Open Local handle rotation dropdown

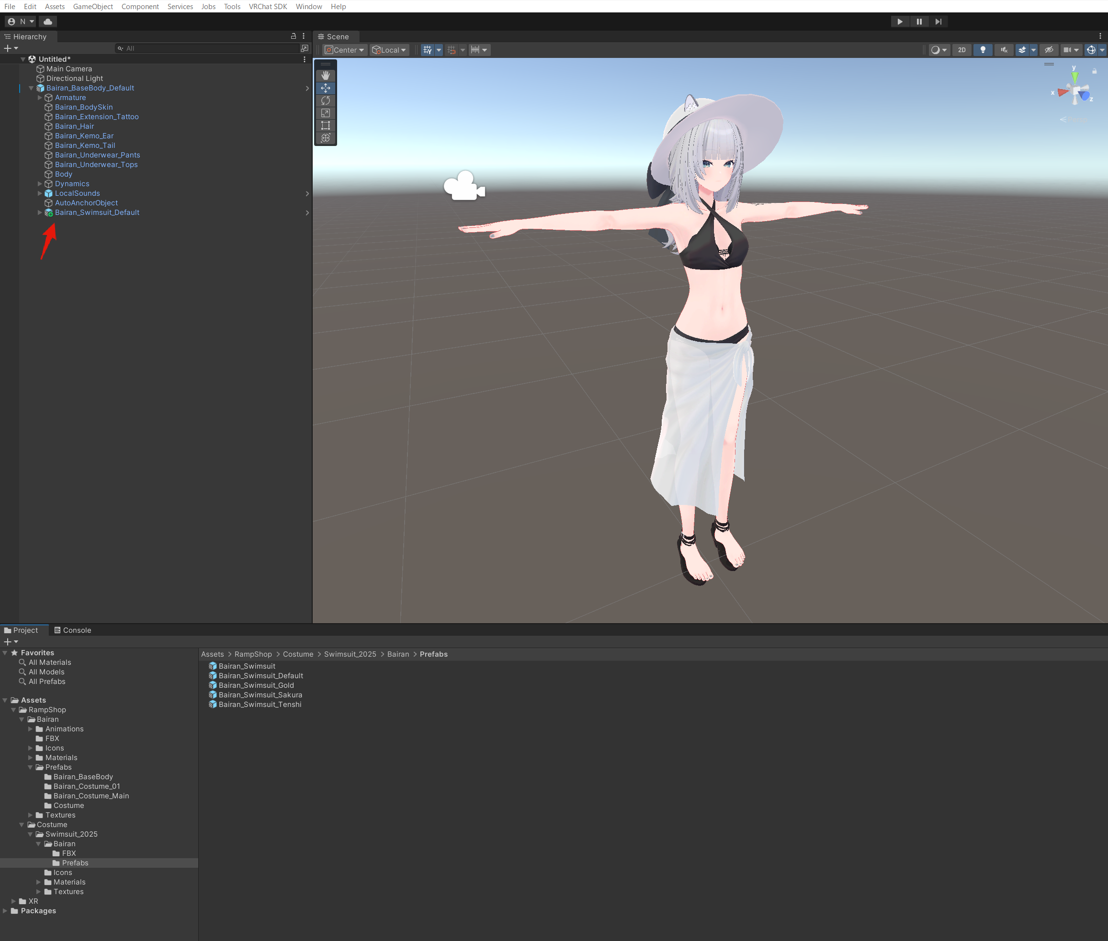(390, 50)
